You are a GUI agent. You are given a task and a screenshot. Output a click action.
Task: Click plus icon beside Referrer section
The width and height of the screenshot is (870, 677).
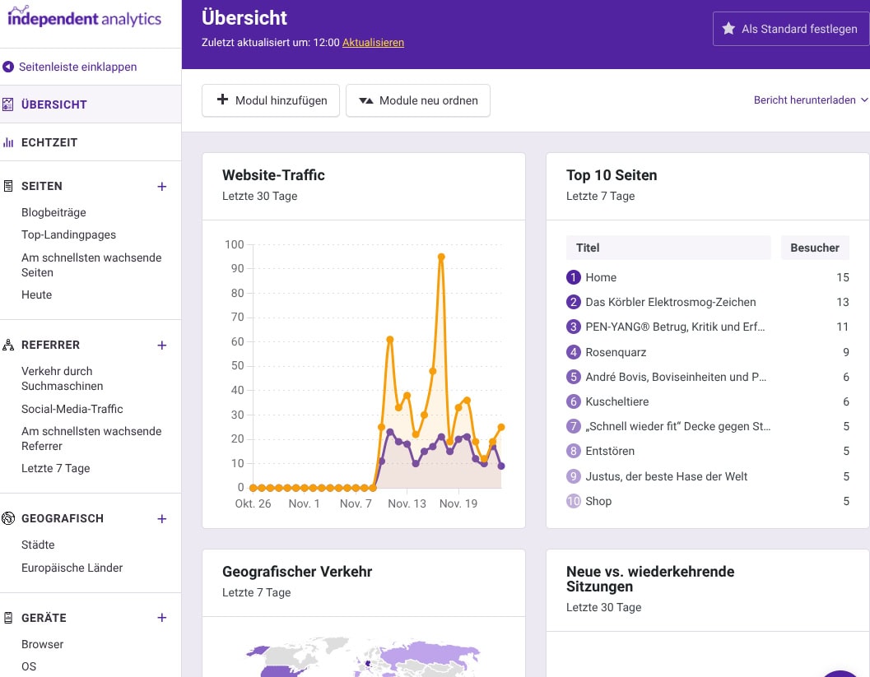[162, 345]
